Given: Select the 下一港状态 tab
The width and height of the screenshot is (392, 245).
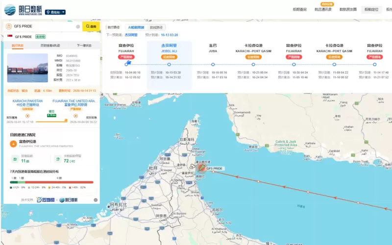Looking at the screenshot, I should click(x=84, y=46).
